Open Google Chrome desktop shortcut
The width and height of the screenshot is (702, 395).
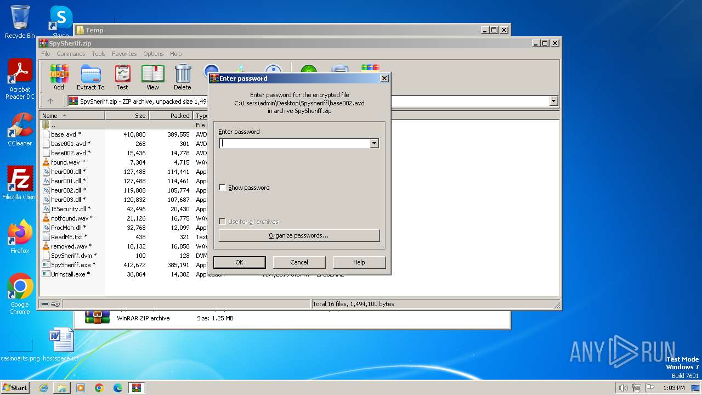click(20, 294)
